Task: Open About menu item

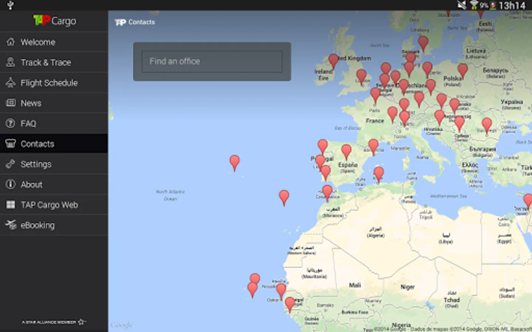Action: pyautogui.click(x=54, y=184)
